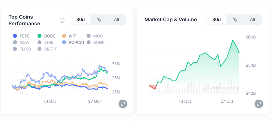Switch Top Coins Performance to All
The width and height of the screenshot is (272, 121).
click(x=116, y=20)
